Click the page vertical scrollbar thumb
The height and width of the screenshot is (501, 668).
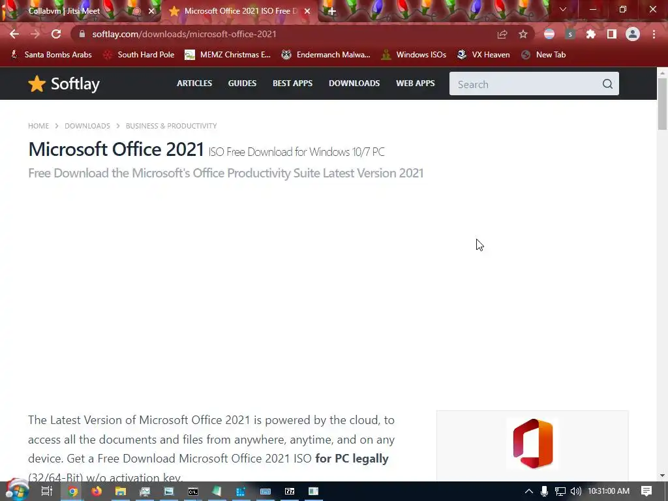pyautogui.click(x=662, y=104)
